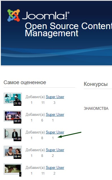Open the video thumbnail with duration 41:29
The height and width of the screenshot is (180, 112).
pyautogui.click(x=13, y=134)
